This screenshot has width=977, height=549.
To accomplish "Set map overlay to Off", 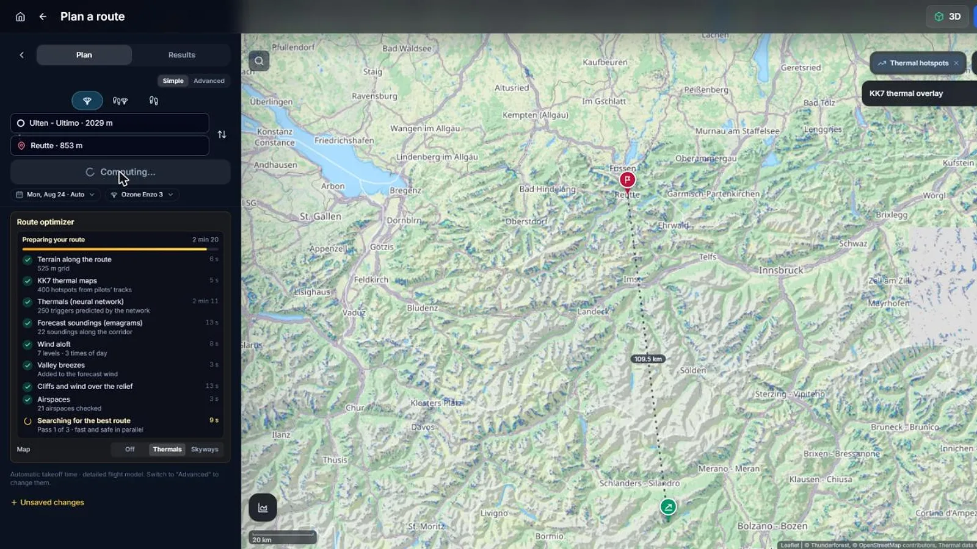I will [x=129, y=450].
